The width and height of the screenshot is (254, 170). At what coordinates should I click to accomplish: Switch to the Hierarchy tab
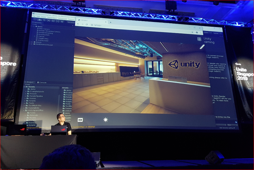tap(37, 23)
